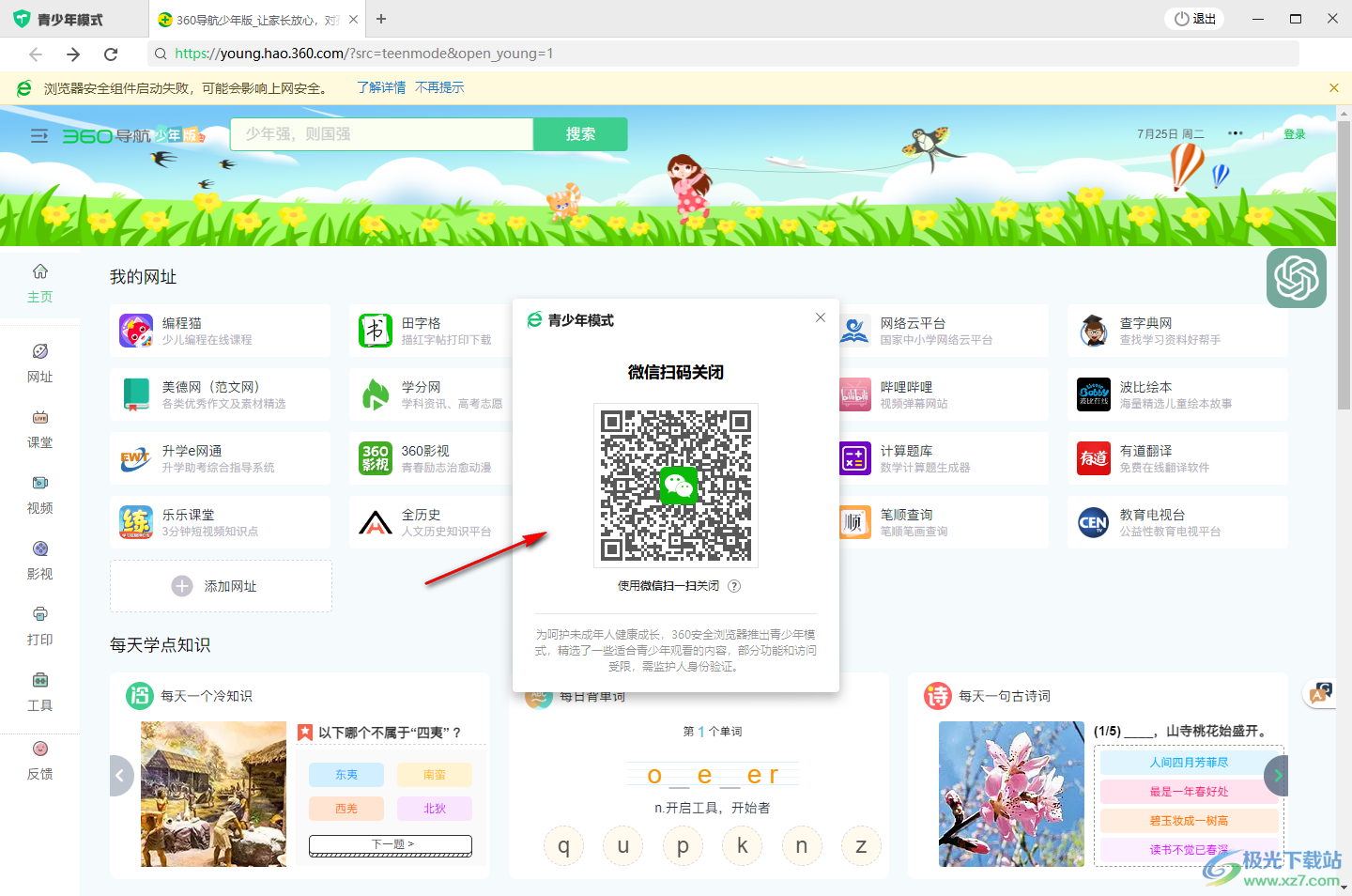Open 查字典网 avatar icon
The image size is (1352, 896).
1094,331
